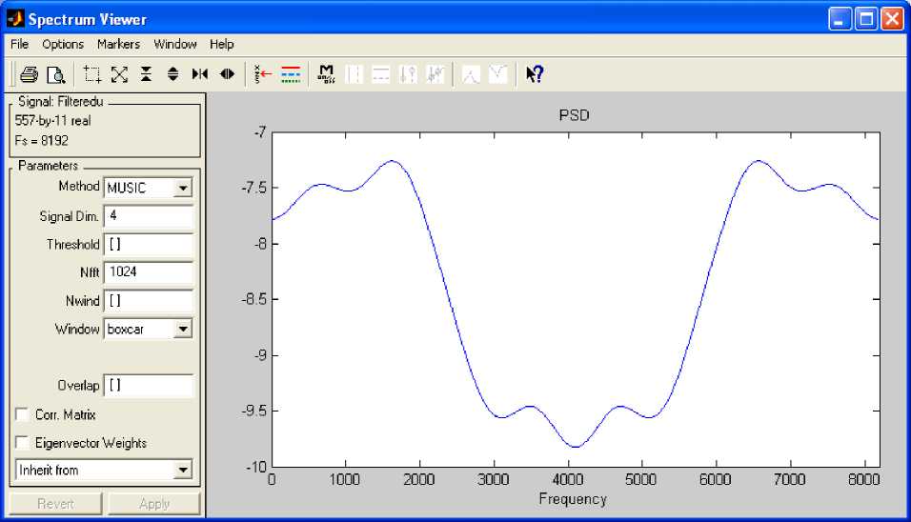Enable the Corr. Matrix checkbox
Screen dimensions: 911x522
click(x=22, y=415)
